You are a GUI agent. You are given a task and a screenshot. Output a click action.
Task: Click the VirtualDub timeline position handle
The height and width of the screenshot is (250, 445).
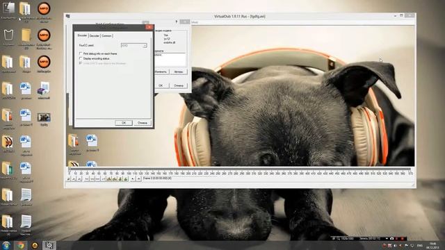click(x=70, y=169)
